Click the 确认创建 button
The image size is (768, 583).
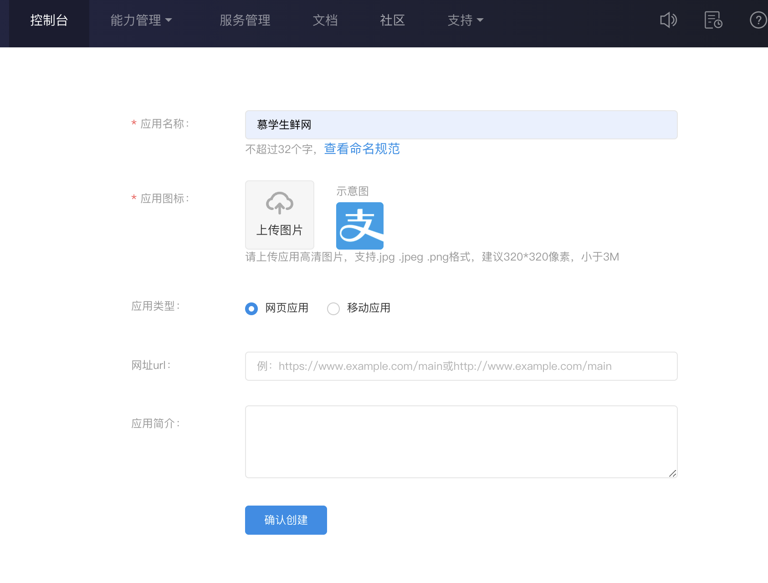(286, 520)
